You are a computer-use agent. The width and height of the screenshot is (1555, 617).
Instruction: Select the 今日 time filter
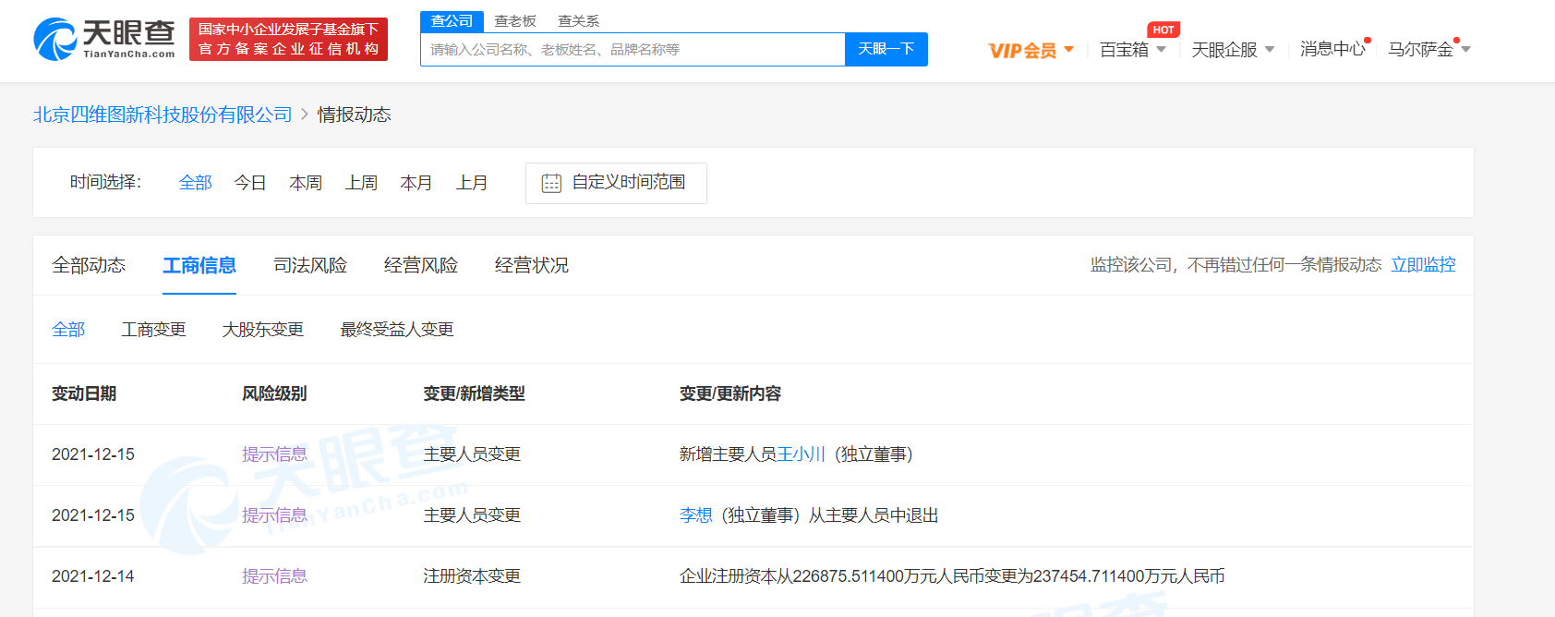click(250, 183)
